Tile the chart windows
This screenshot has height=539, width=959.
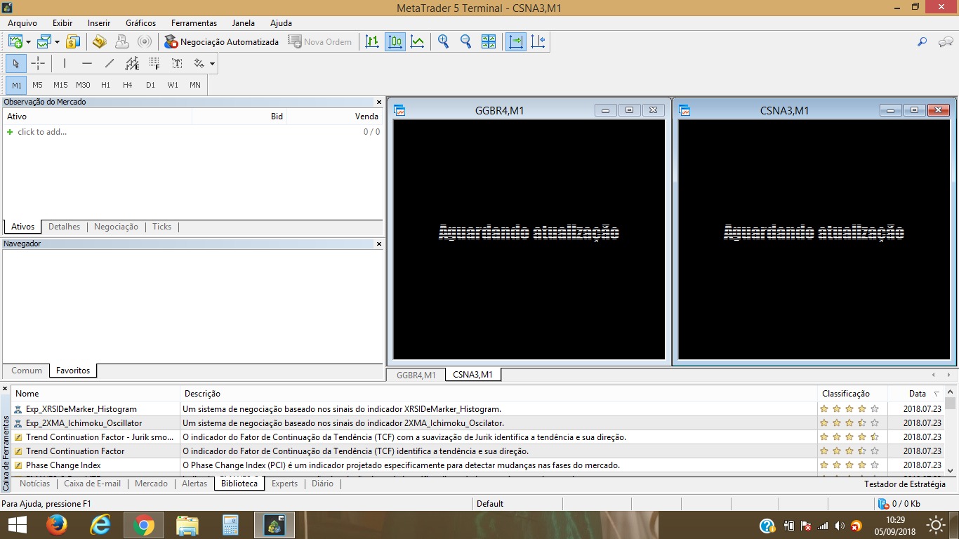[x=488, y=41]
